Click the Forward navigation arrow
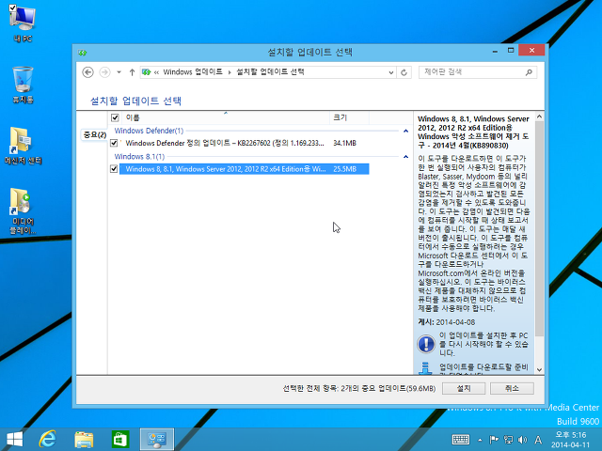 click(x=104, y=72)
